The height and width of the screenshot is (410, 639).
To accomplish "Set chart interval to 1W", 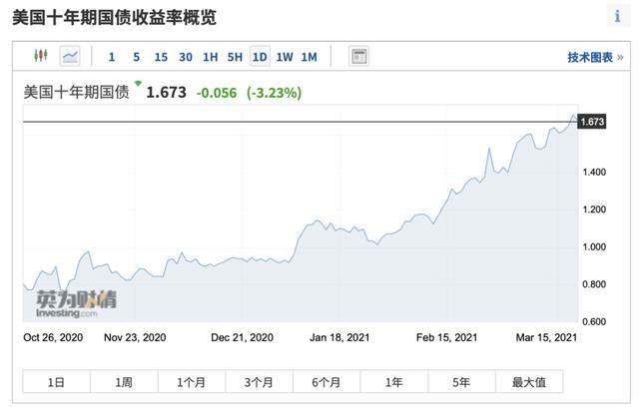I will (x=285, y=58).
